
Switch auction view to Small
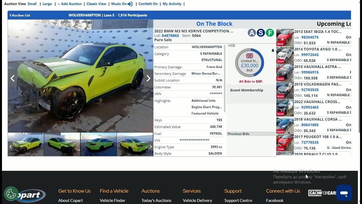pyautogui.click(x=32, y=4)
